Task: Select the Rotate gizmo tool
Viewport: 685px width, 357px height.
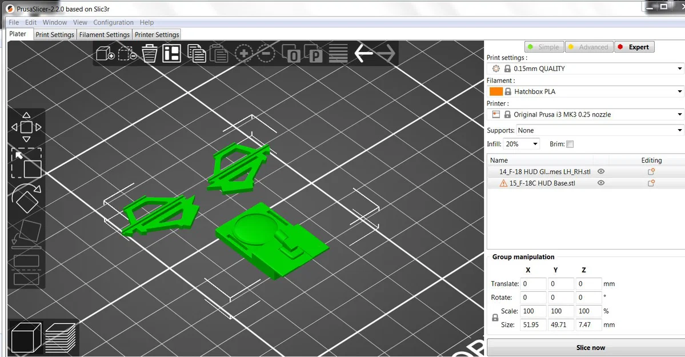Action: pos(26,198)
